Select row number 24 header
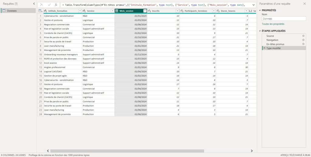 click(40, 114)
